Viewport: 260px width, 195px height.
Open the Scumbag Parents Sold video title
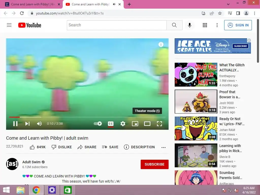pos(231,175)
